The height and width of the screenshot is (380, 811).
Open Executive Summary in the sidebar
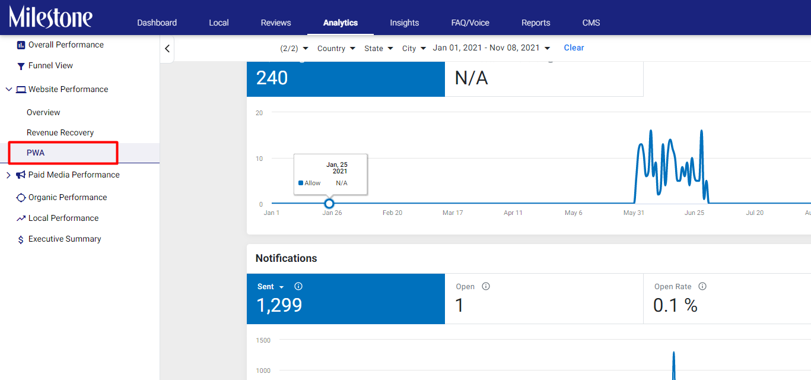tap(65, 239)
